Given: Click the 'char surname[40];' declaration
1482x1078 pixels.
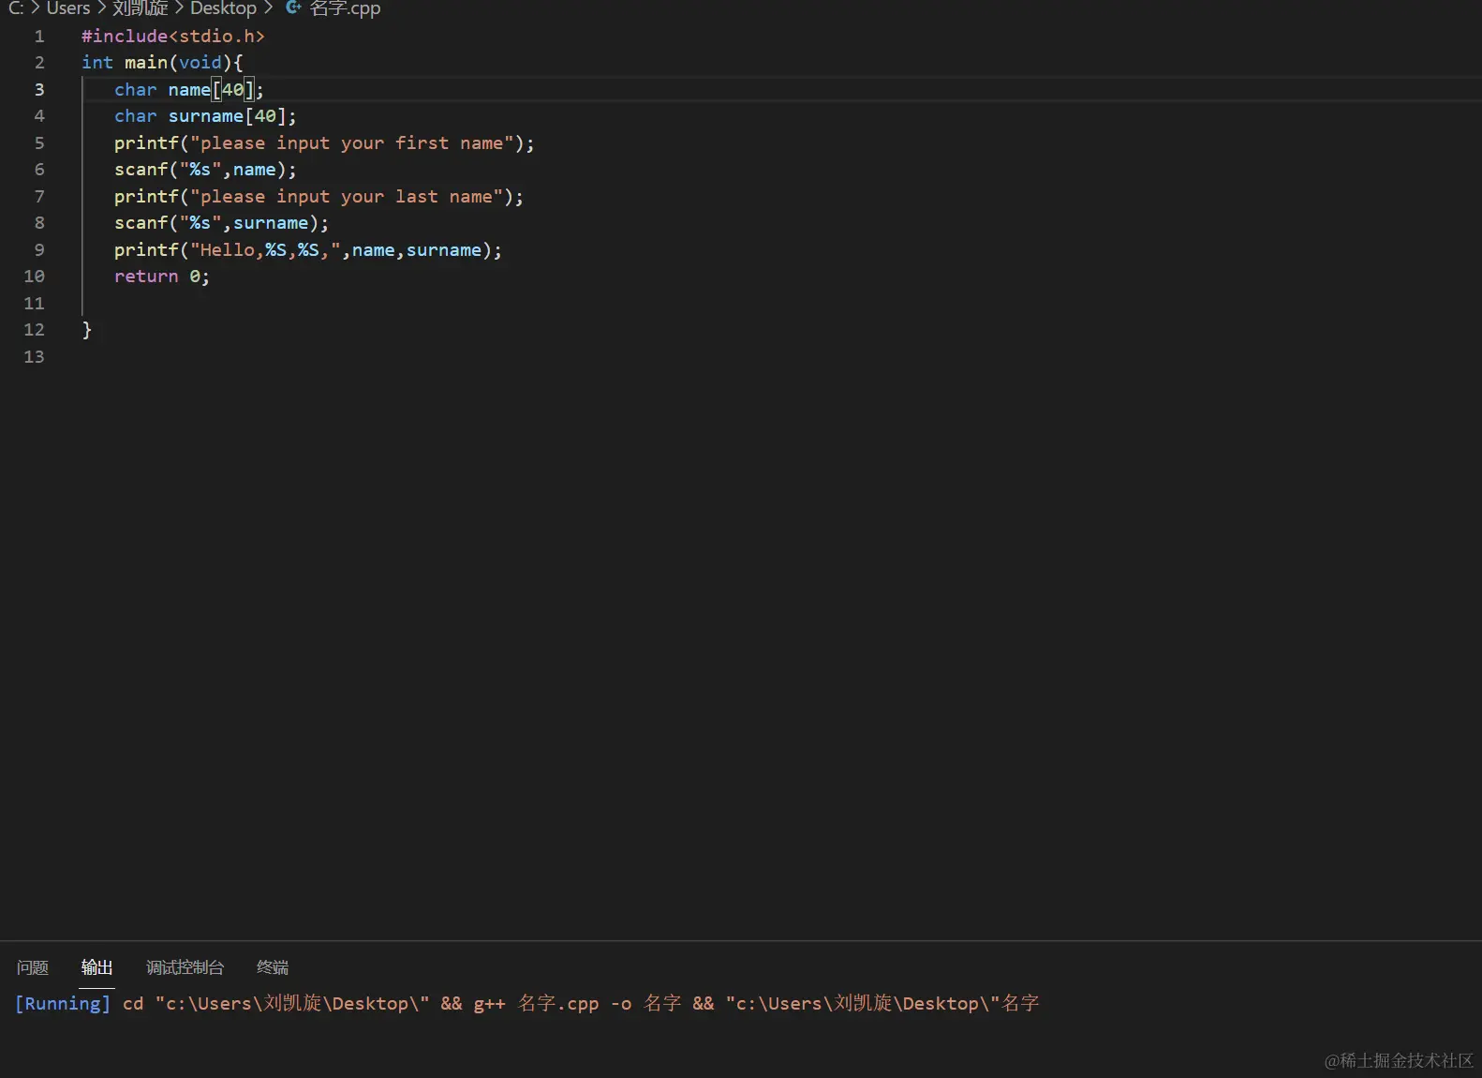Looking at the screenshot, I should [x=205, y=116].
